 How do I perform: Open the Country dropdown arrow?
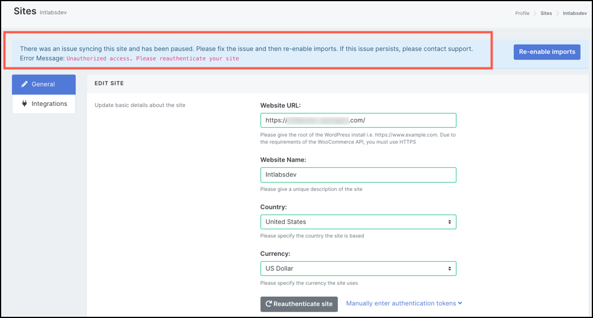click(x=449, y=222)
